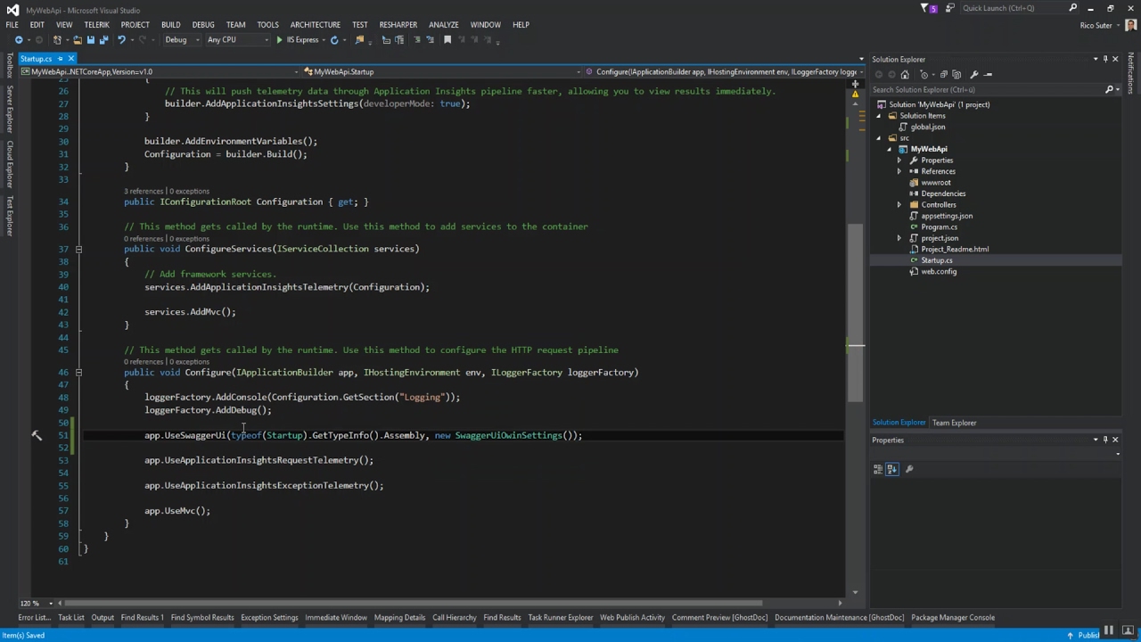The image size is (1141, 642).
Task: Collapse the ConfigureServices method outline
Action: [78, 249]
